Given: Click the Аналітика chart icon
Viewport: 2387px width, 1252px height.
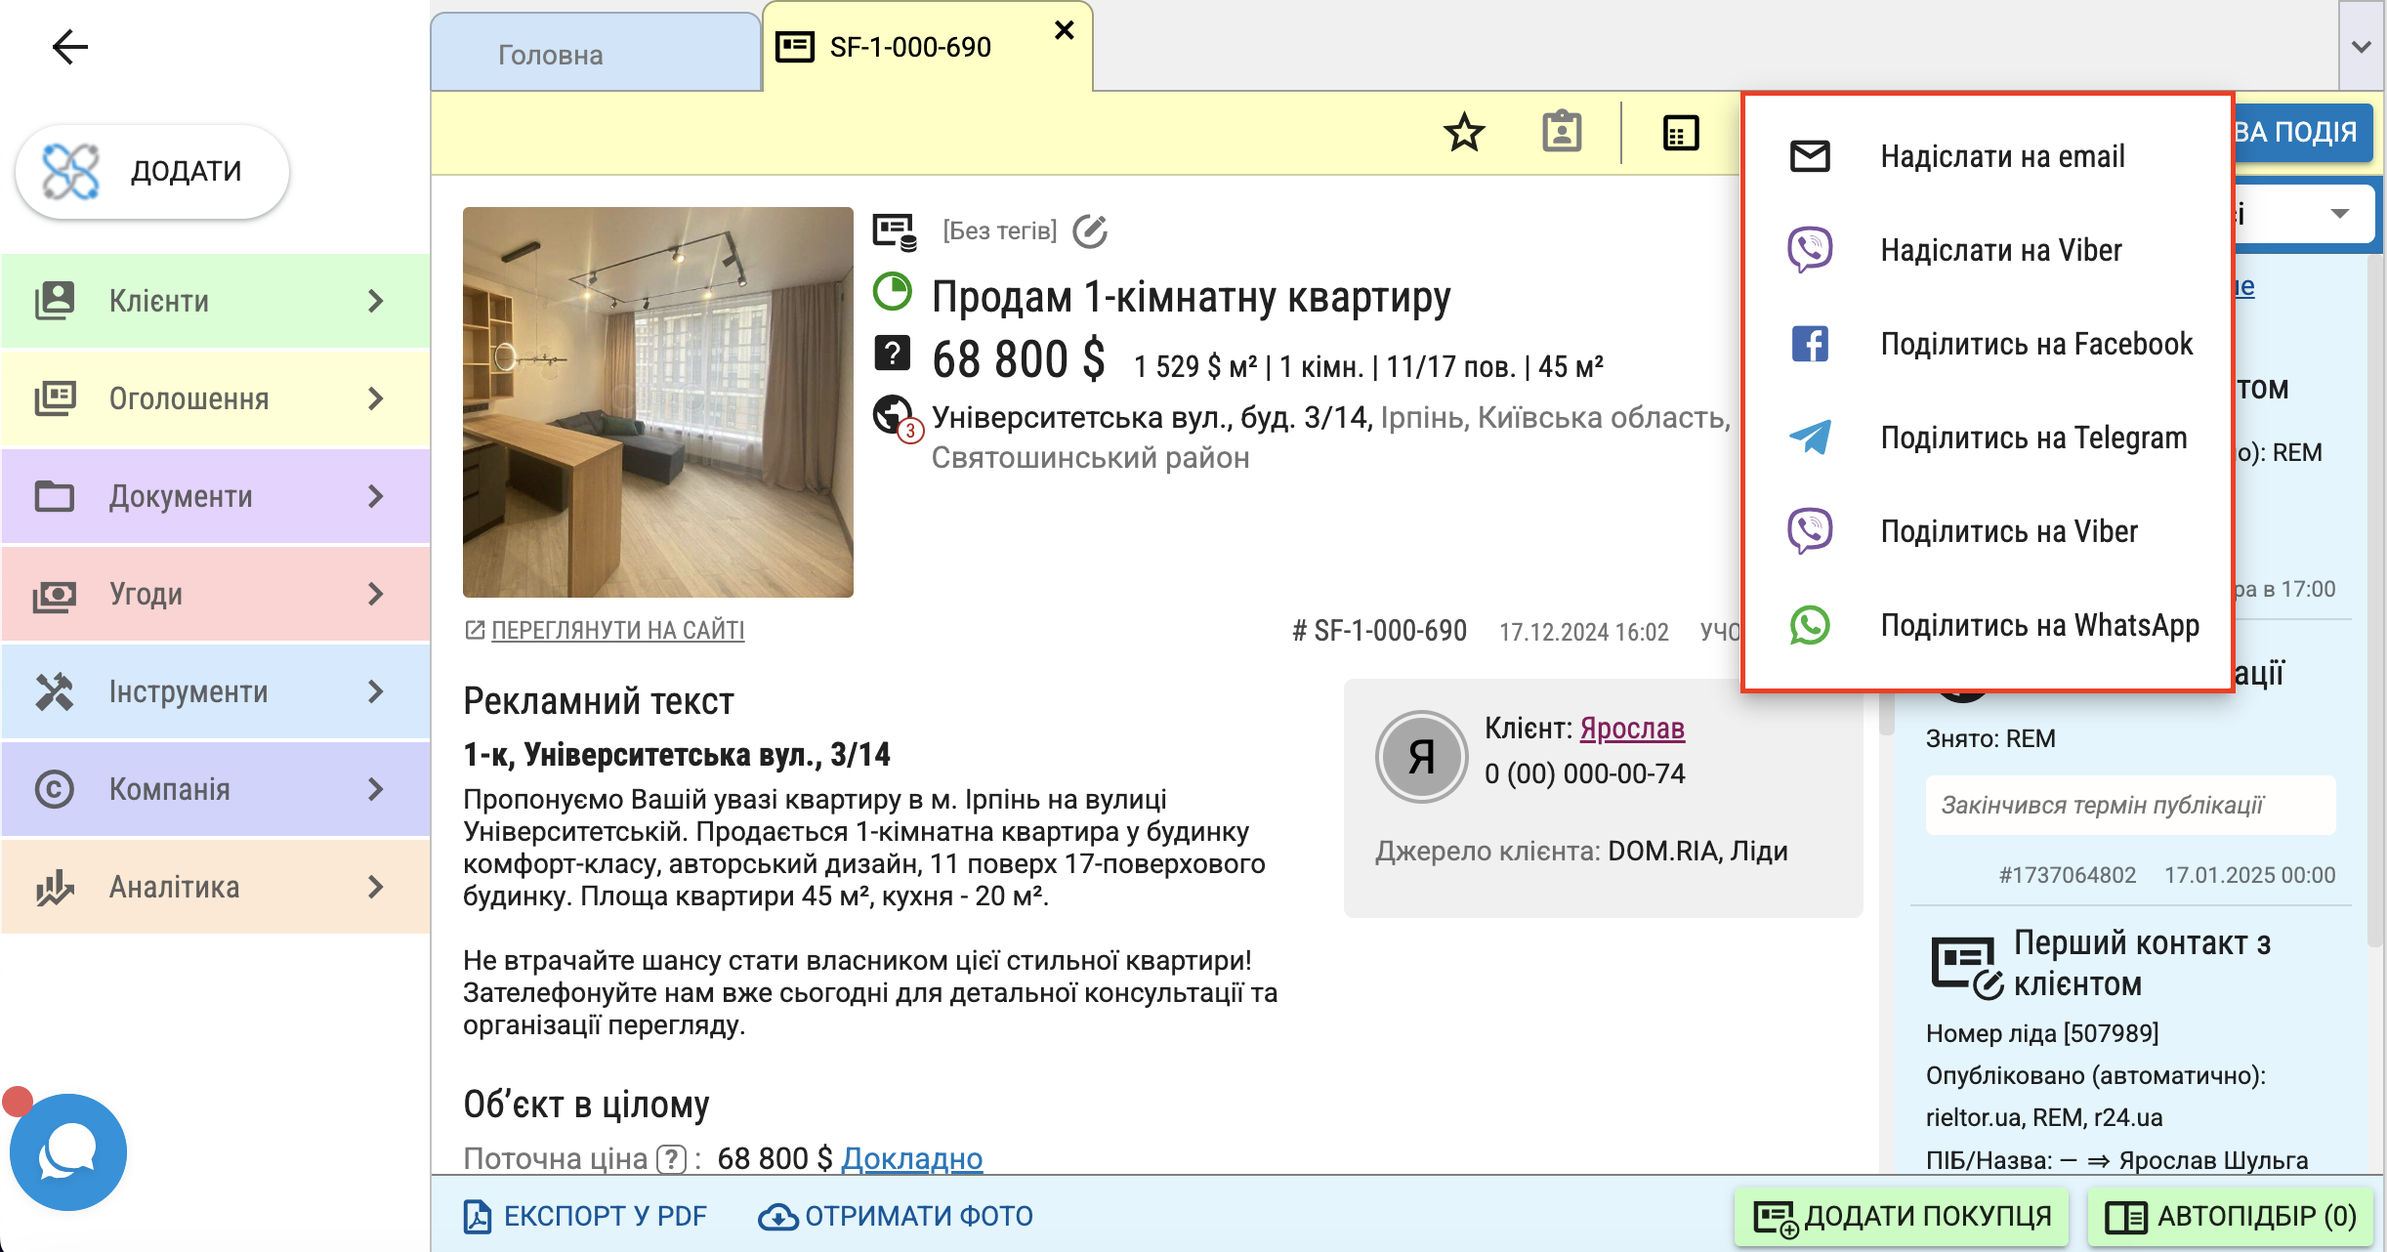Looking at the screenshot, I should pos(55,887).
